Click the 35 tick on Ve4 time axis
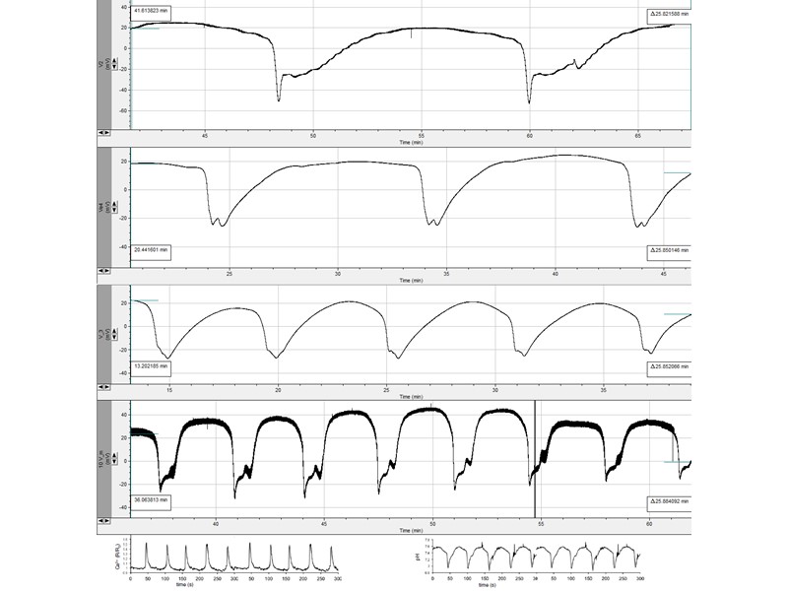 446,274
